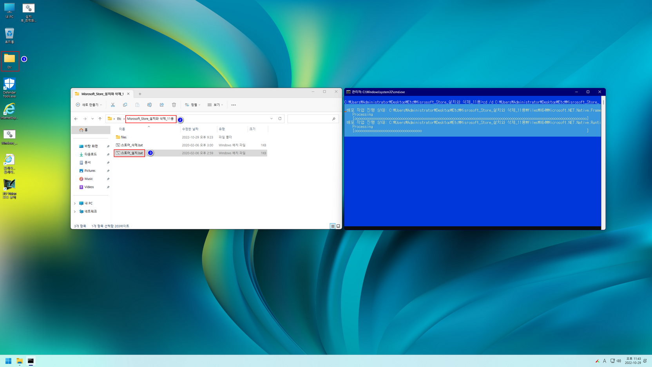The width and height of the screenshot is (652, 367).
Task: Click the Delete trash icon in Explorer toolbar
Action: (x=174, y=105)
